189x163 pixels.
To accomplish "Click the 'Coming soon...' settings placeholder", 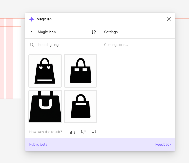I will (x=116, y=45).
